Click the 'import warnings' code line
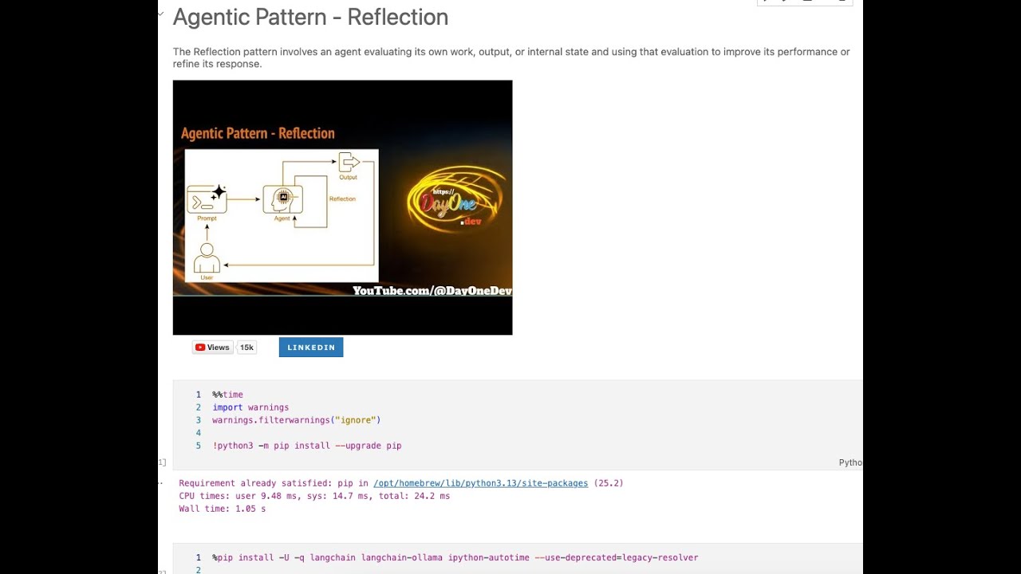1021x574 pixels. point(250,407)
